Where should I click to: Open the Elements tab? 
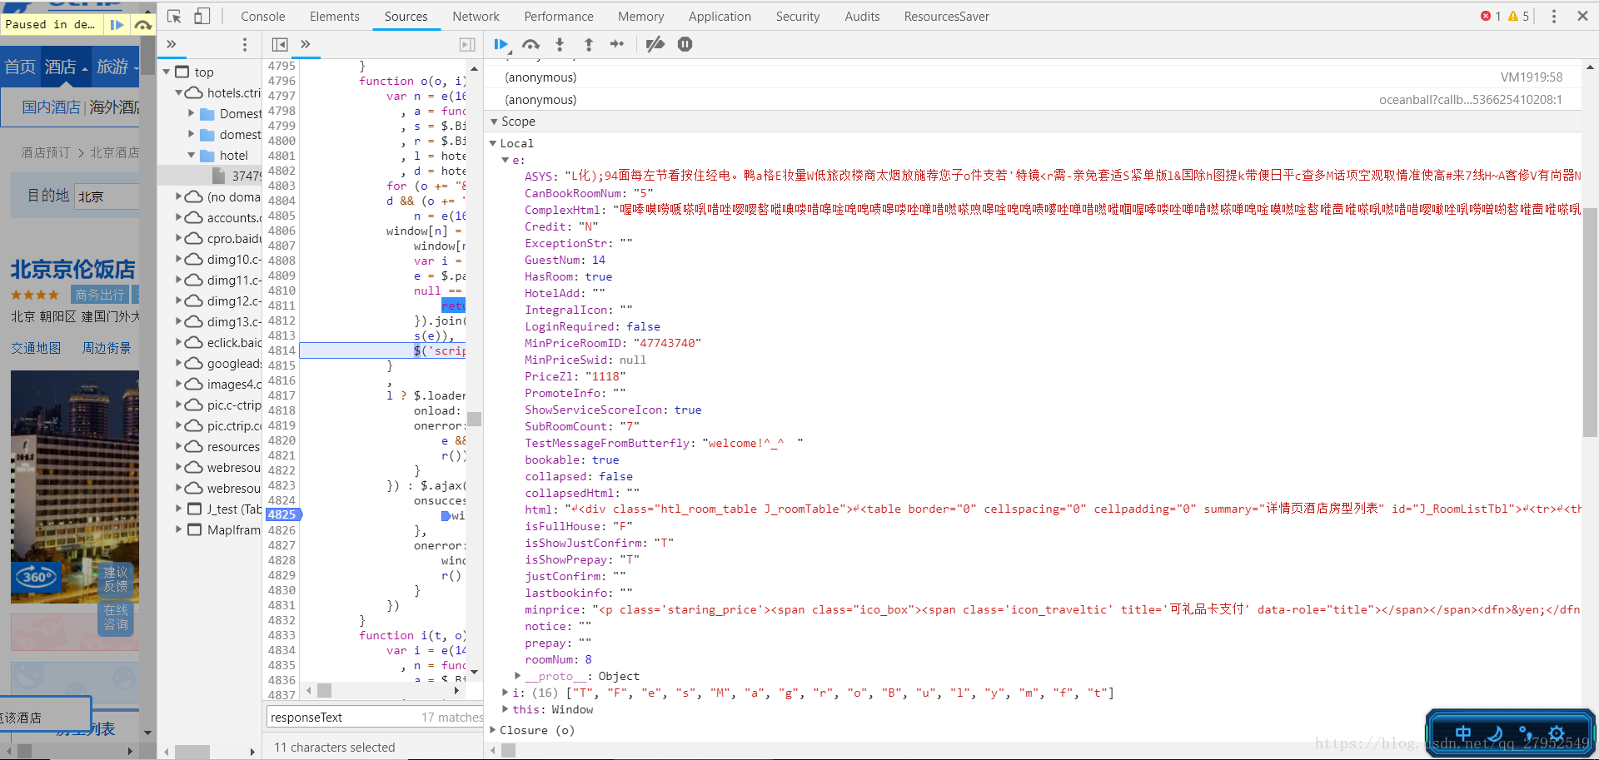click(334, 16)
